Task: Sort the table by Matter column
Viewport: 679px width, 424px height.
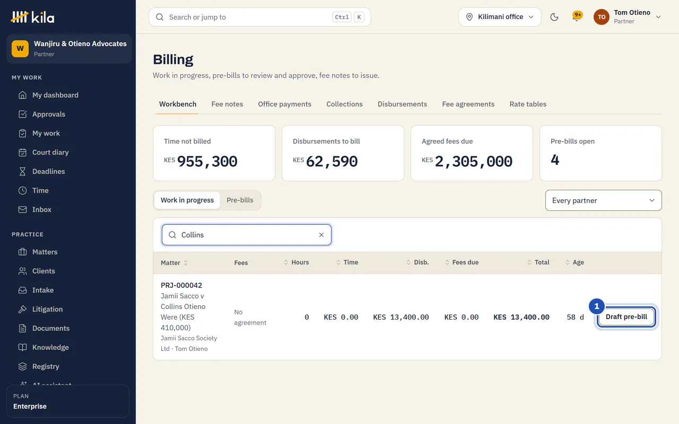Action: point(174,263)
